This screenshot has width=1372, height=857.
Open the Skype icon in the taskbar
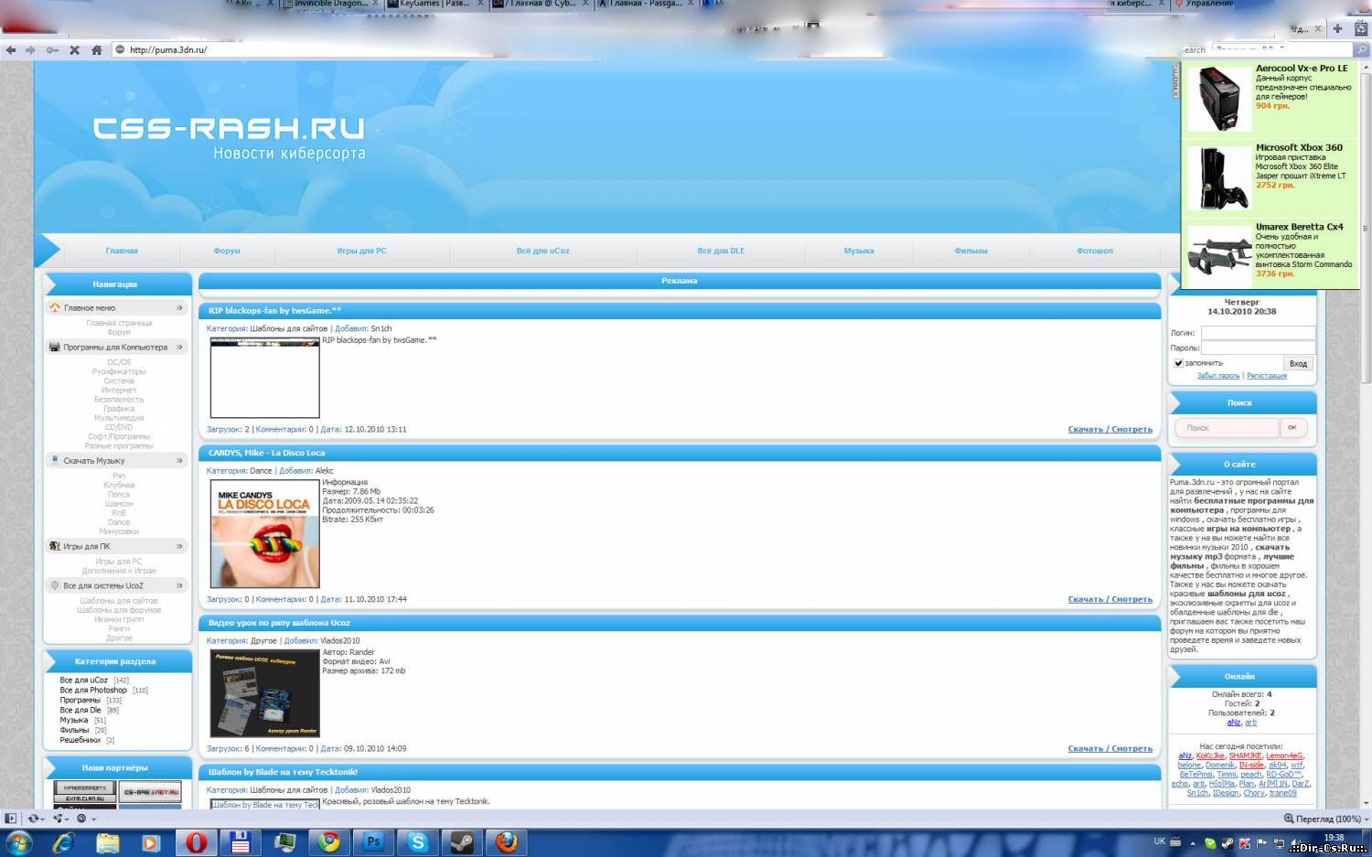(417, 842)
